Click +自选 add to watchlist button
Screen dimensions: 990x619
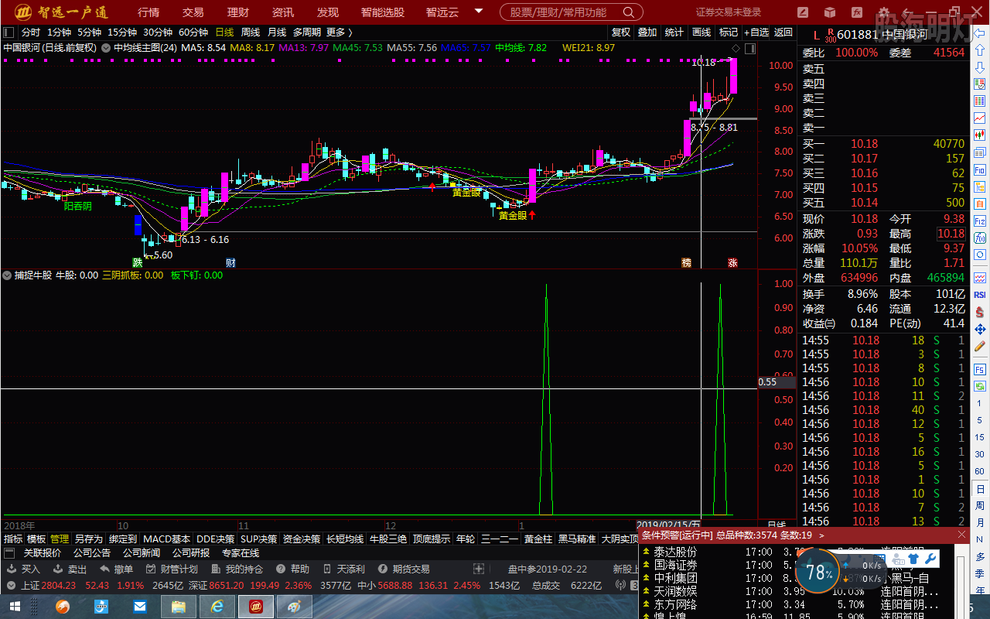click(x=756, y=32)
